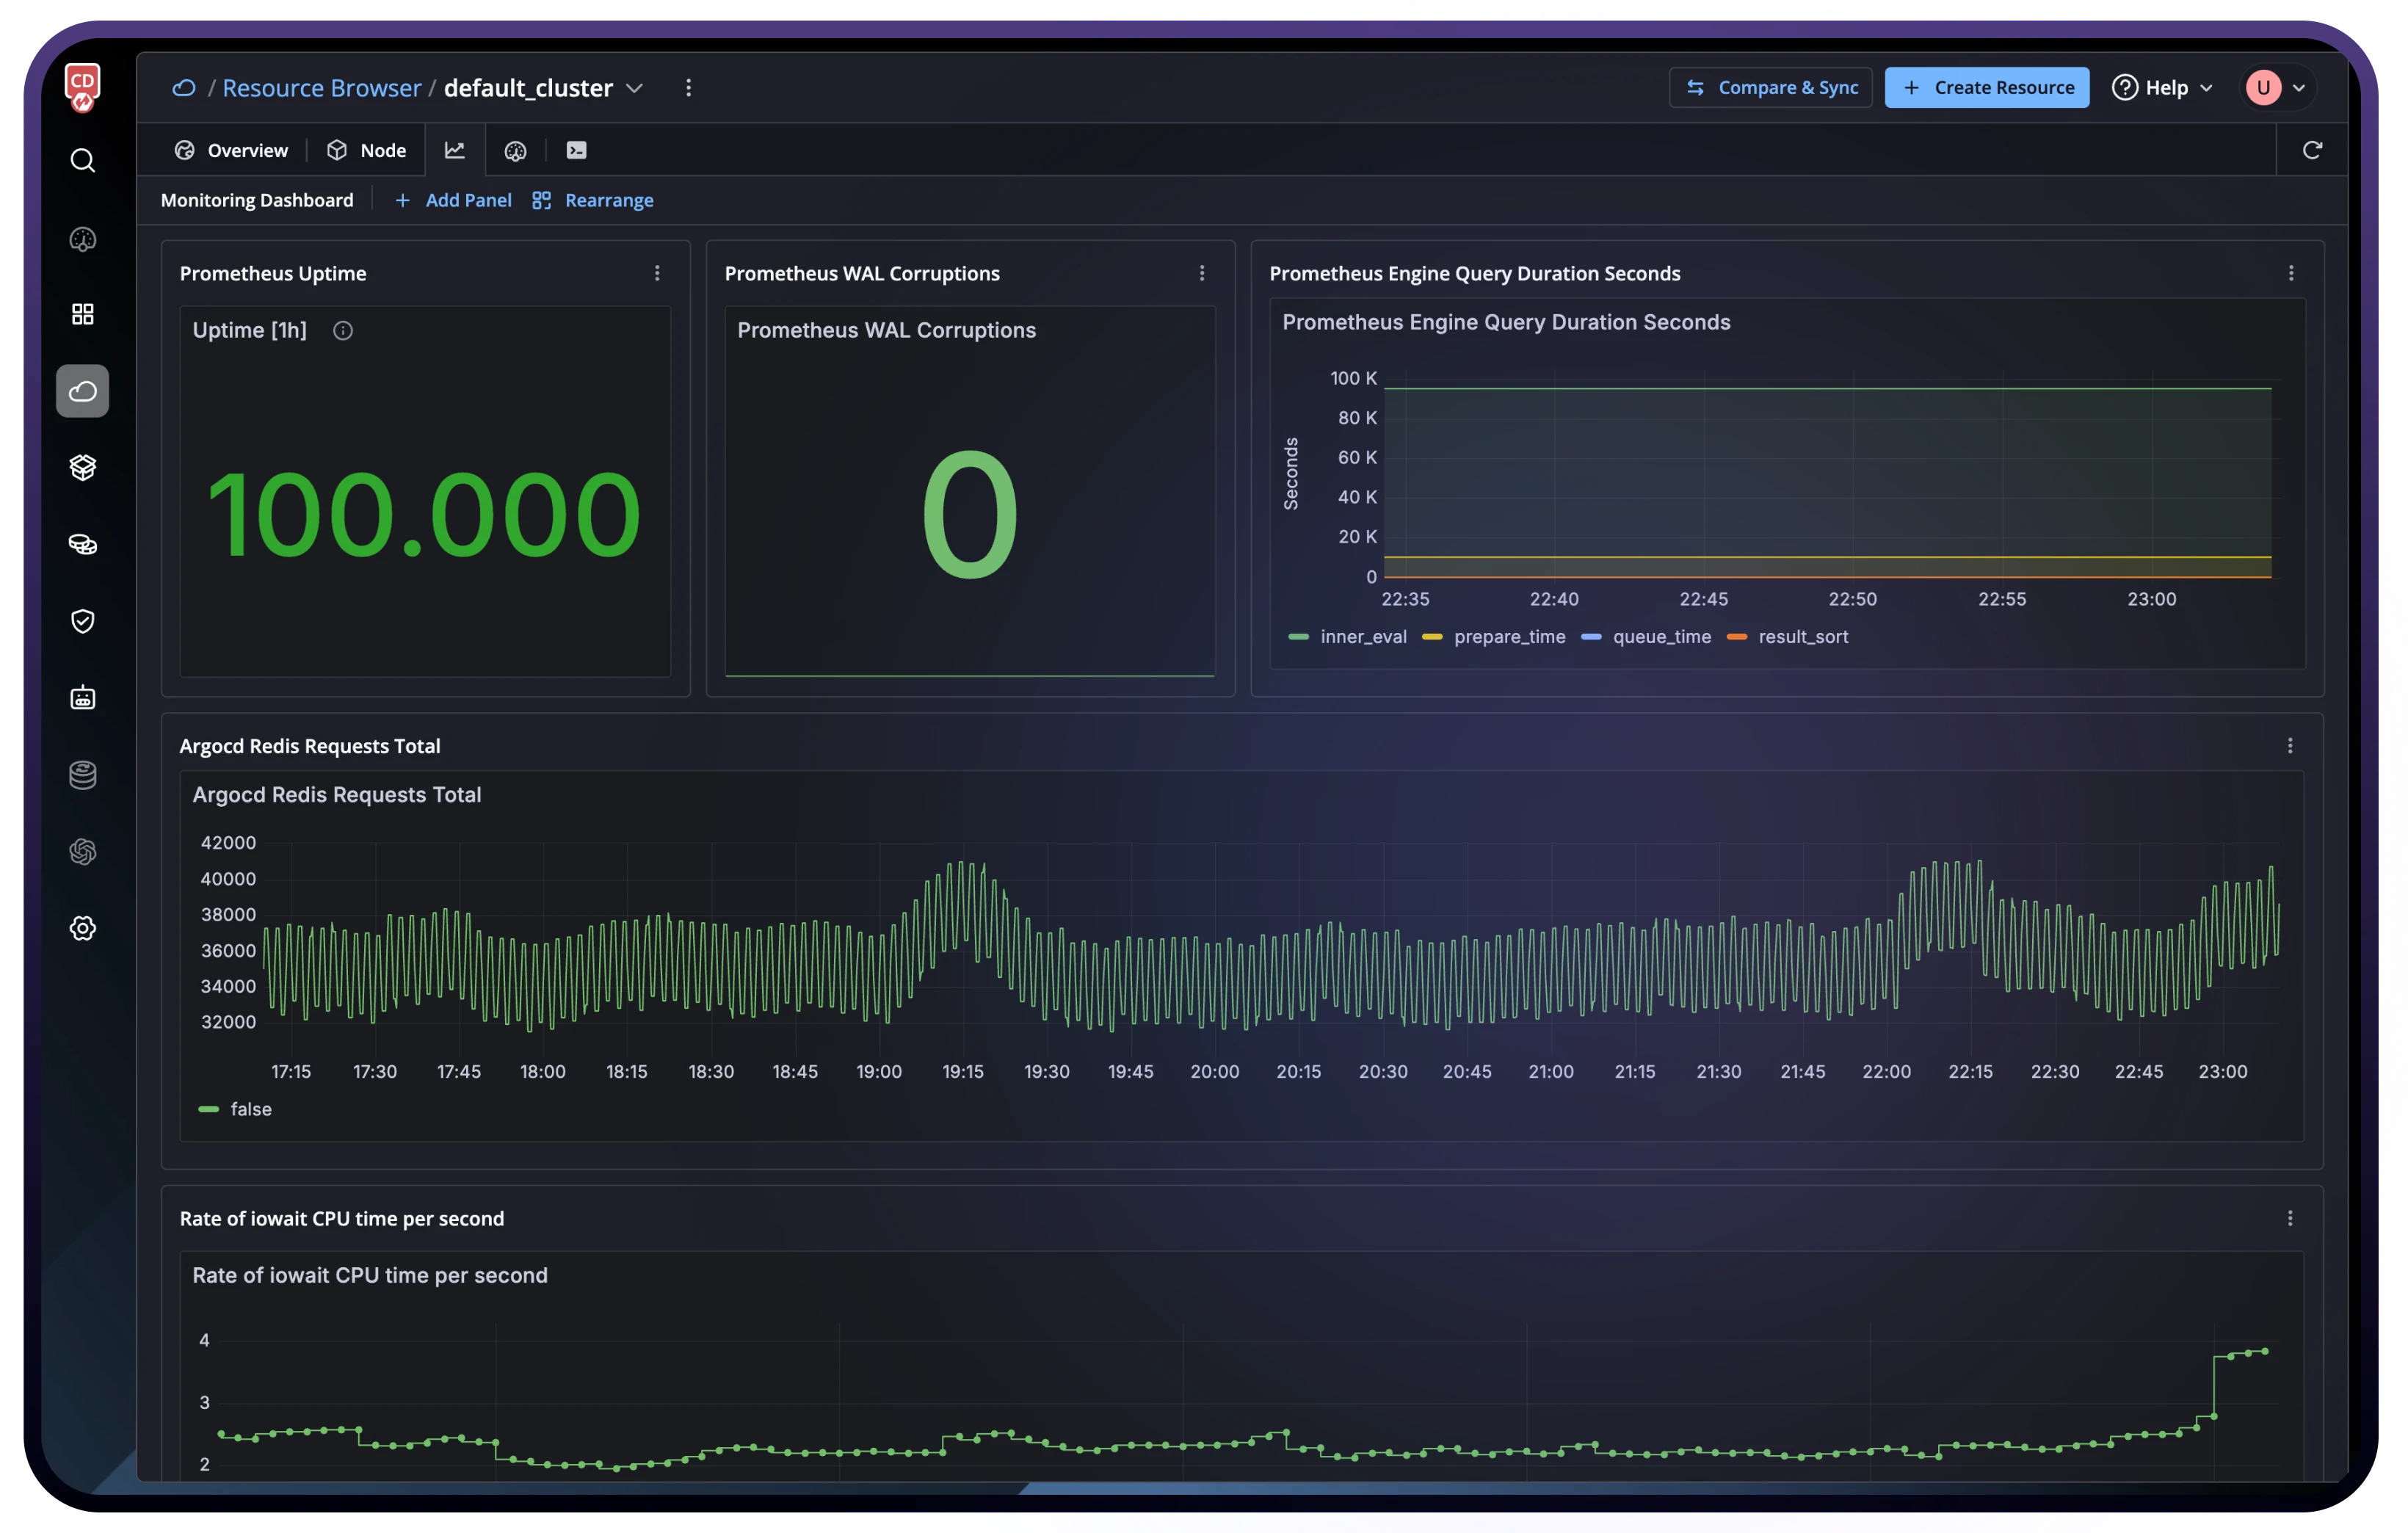Click the Create Resource button
The image size is (2408, 1533).
[x=1986, y=88]
